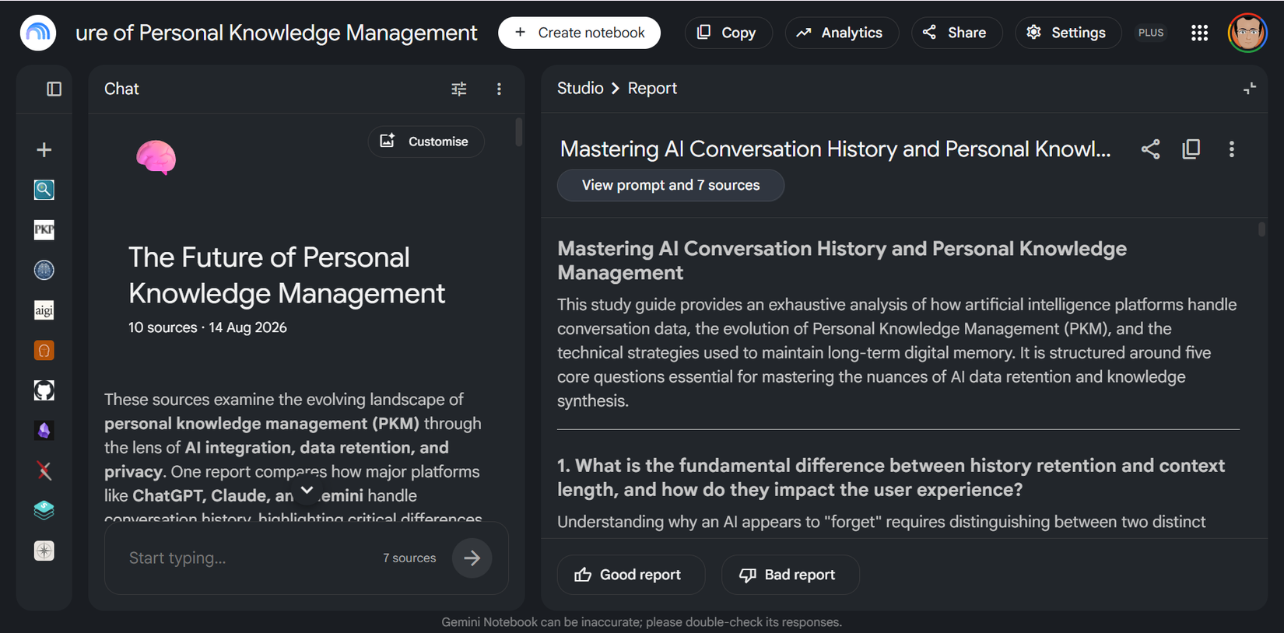
Task: Open chat configuration sliders icon
Action: point(459,89)
